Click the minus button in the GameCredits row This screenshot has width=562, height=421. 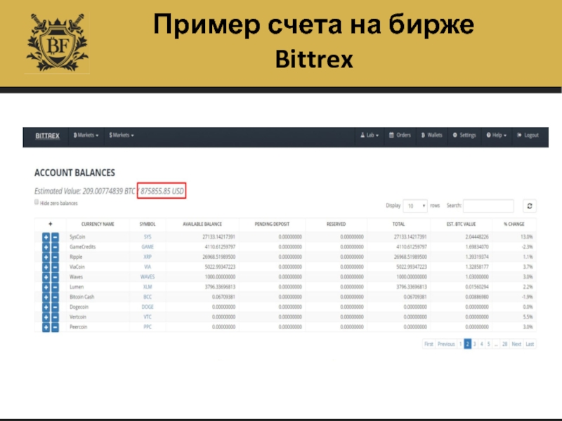click(x=55, y=247)
